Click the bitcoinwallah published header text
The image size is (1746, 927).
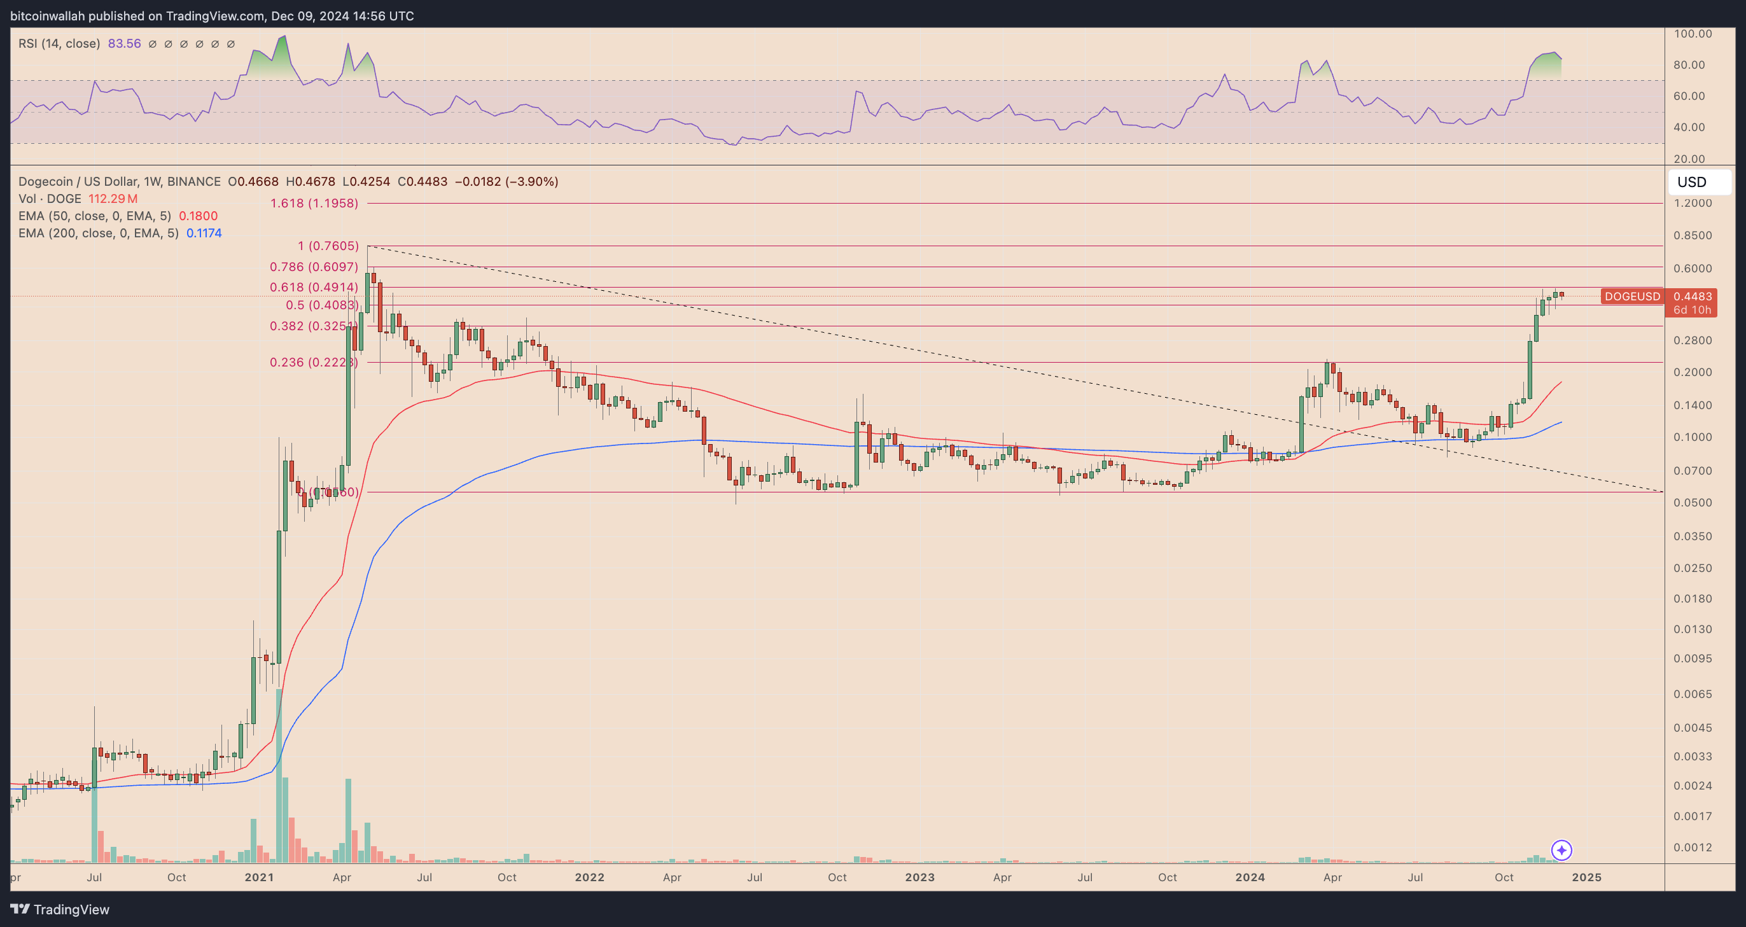(212, 15)
